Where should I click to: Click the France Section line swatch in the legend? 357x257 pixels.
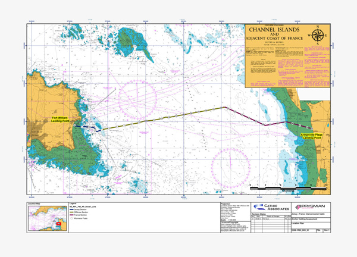[x=74, y=215]
